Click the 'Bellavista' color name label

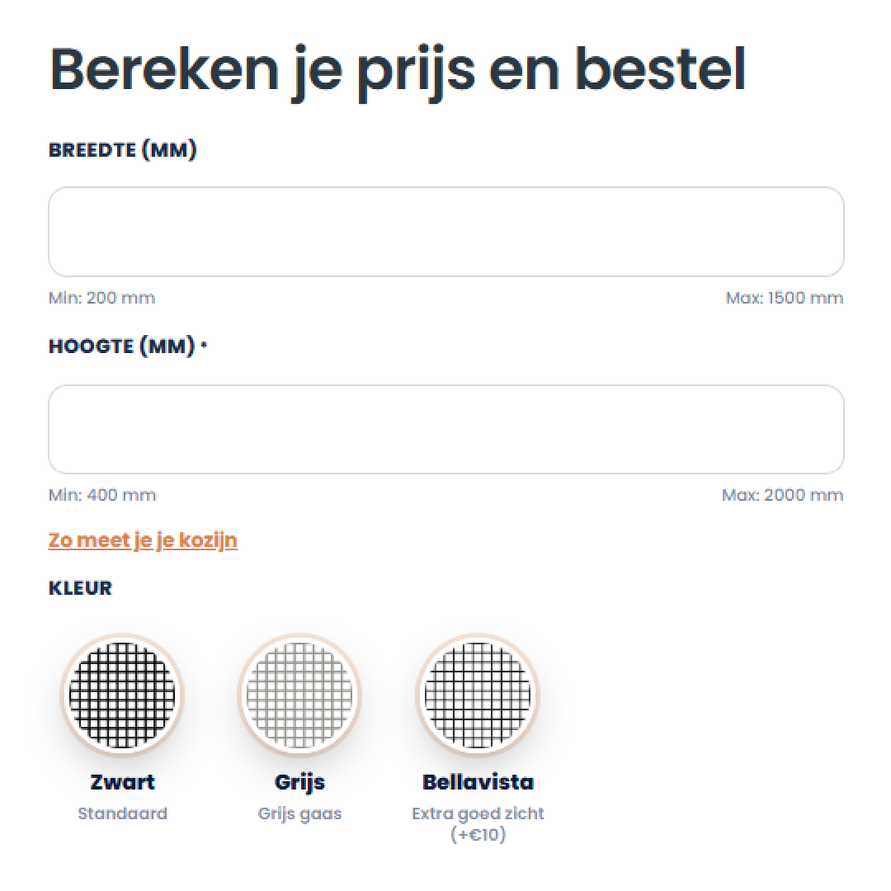(x=478, y=781)
